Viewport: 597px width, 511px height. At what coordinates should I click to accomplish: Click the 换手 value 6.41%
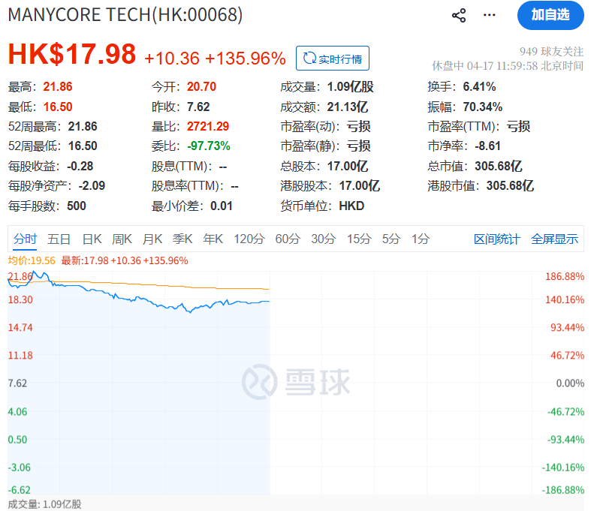point(479,87)
